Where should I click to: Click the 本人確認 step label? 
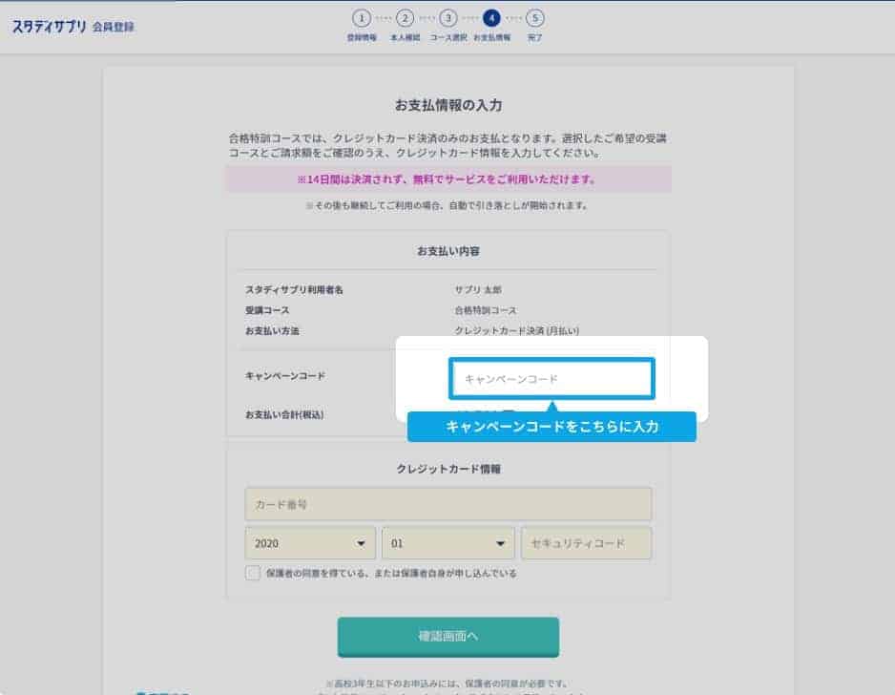[x=405, y=38]
